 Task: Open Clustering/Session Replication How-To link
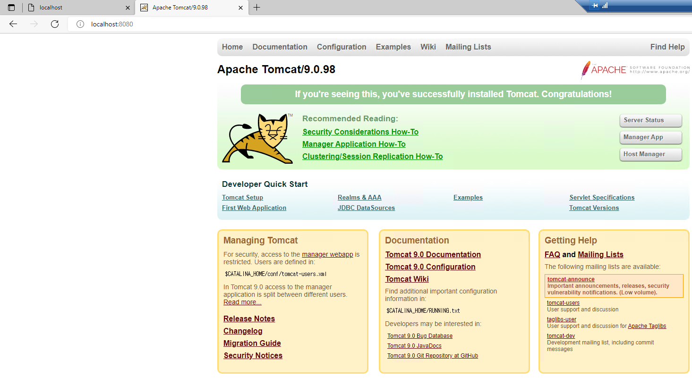372,157
